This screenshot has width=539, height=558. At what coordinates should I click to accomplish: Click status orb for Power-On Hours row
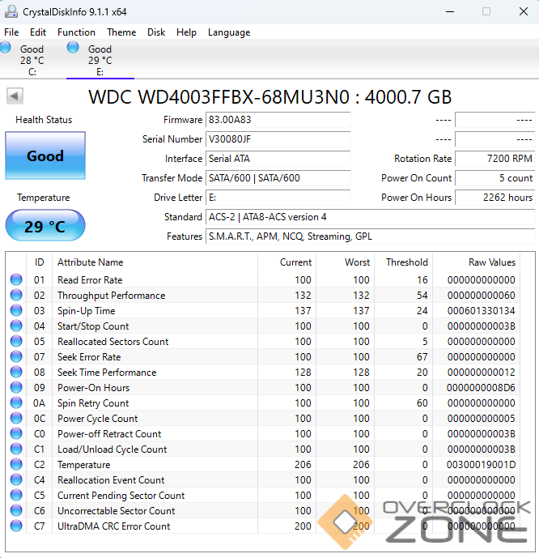point(16,388)
